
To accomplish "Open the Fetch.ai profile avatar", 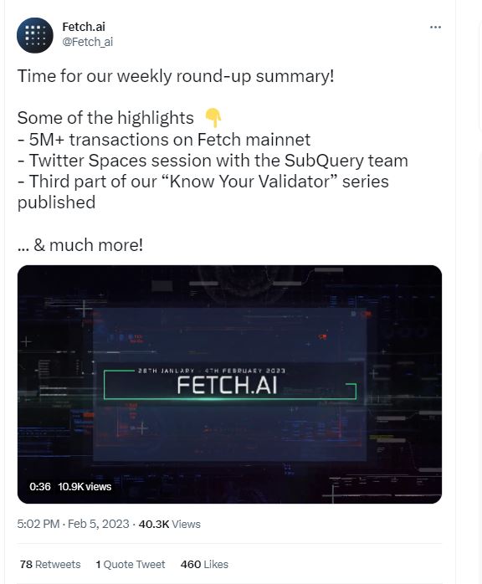I will tap(35, 35).
